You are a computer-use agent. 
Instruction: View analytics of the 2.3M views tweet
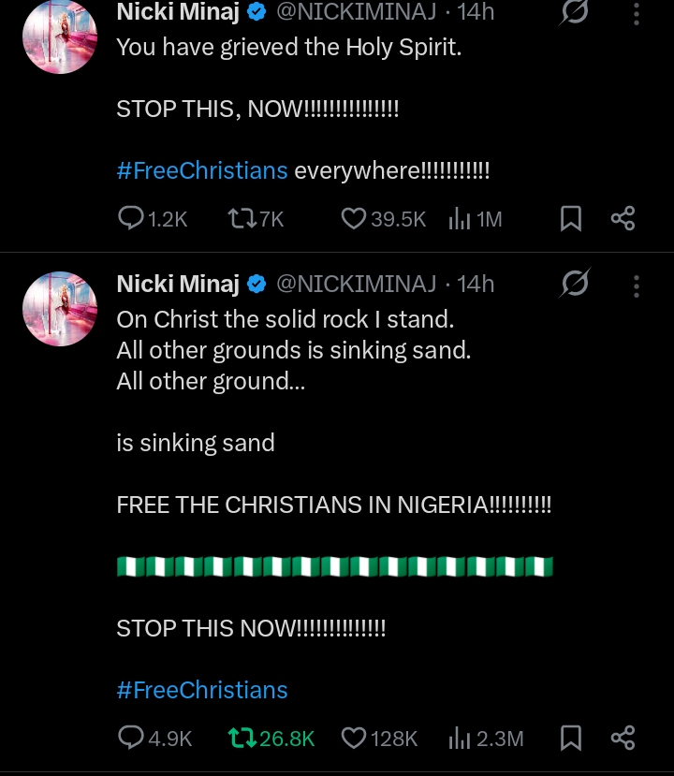point(460,739)
